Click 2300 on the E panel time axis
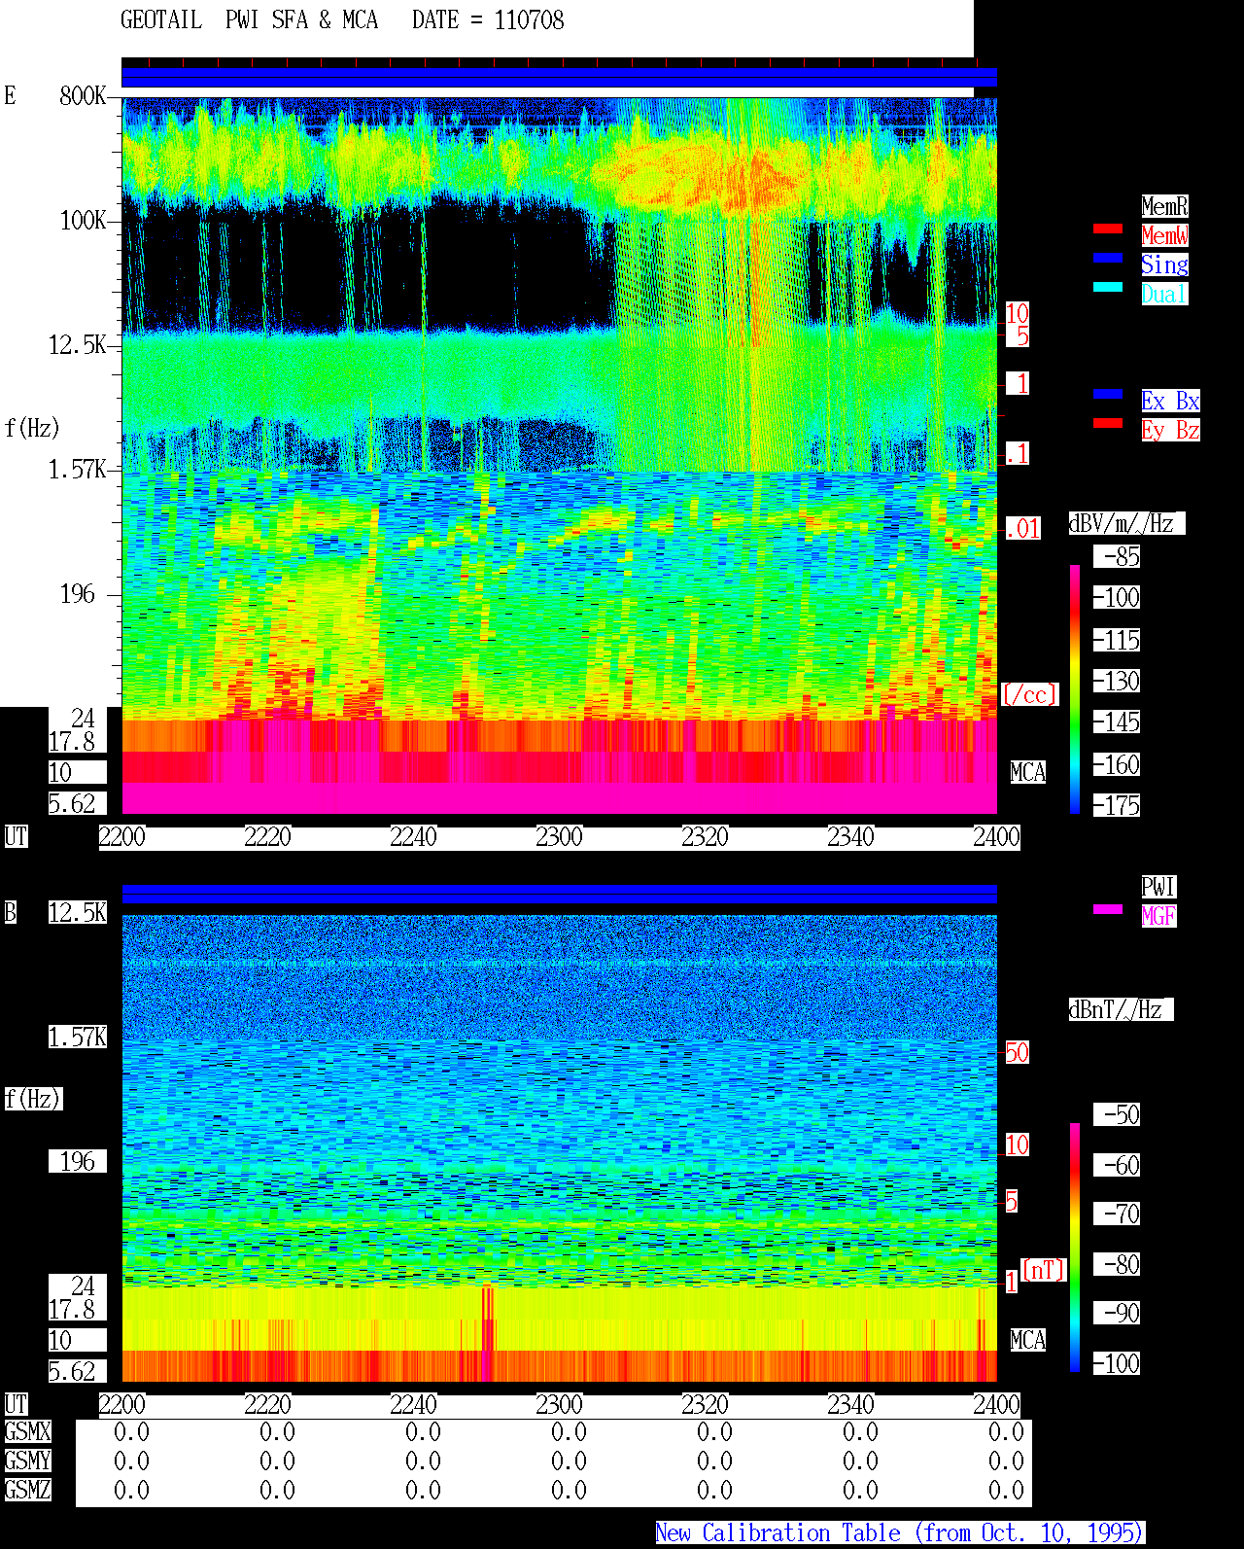 [x=559, y=837]
